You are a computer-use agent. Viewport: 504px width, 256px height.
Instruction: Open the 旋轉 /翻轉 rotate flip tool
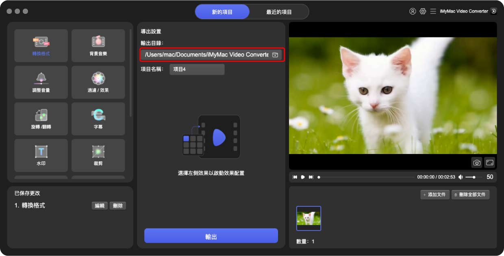[41, 119]
